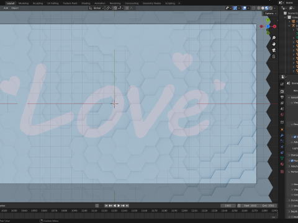Select solid viewport shading sphere
Screen dimensions: 298x223
click(263, 8)
